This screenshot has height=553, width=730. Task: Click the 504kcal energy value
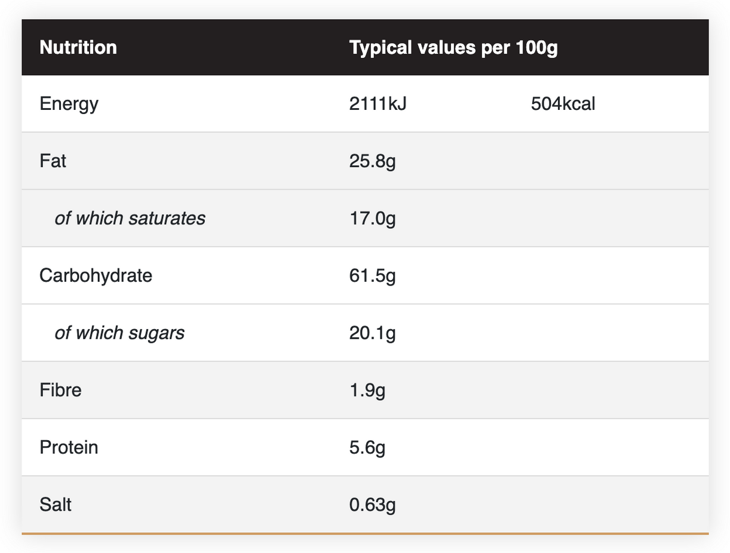click(563, 104)
